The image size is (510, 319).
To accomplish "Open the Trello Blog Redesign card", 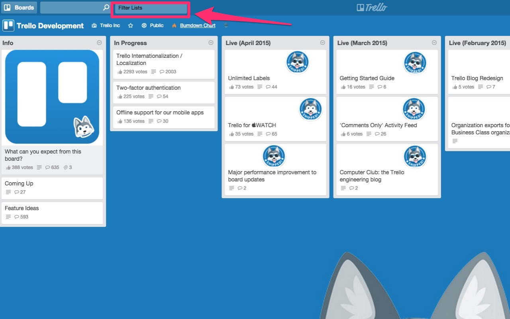I will (x=479, y=72).
